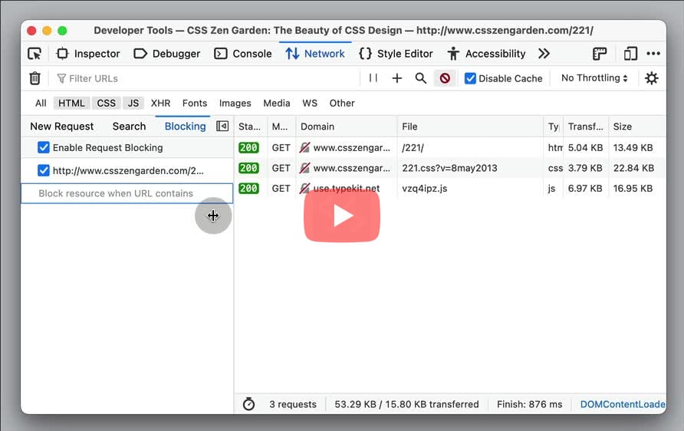Sort by Size column header
The height and width of the screenshot is (431, 684).
tap(637, 127)
